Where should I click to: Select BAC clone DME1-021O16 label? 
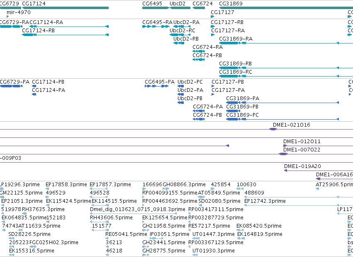click(291, 125)
